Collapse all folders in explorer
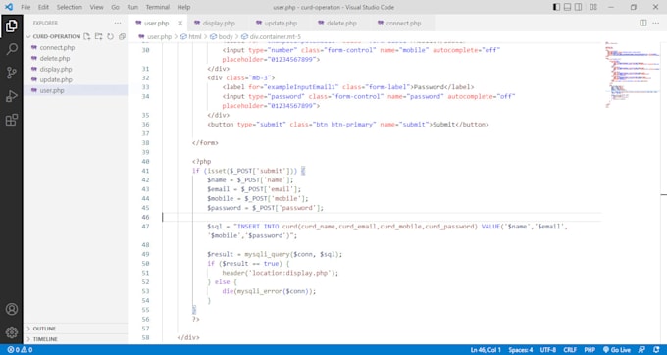The image size is (667, 355). point(122,36)
